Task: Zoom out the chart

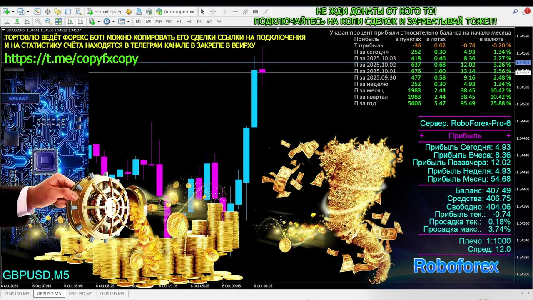Action: (48, 21)
